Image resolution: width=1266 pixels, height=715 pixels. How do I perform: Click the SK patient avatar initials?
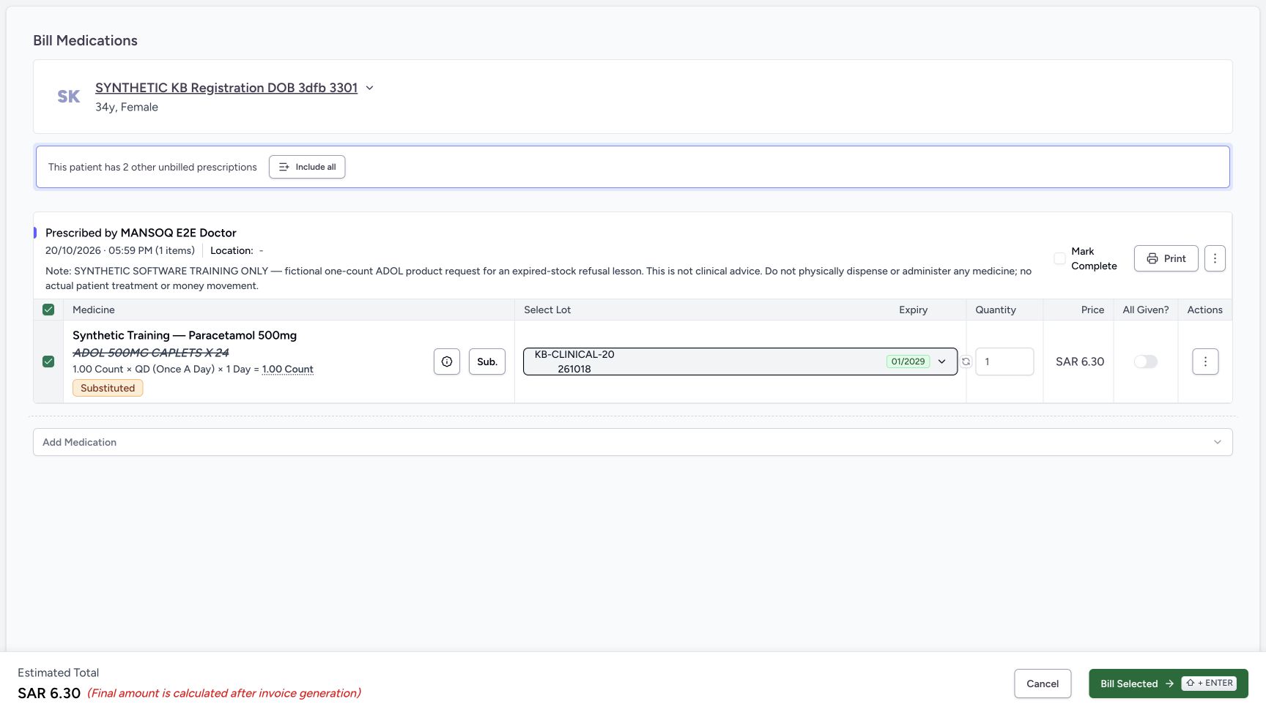[68, 97]
